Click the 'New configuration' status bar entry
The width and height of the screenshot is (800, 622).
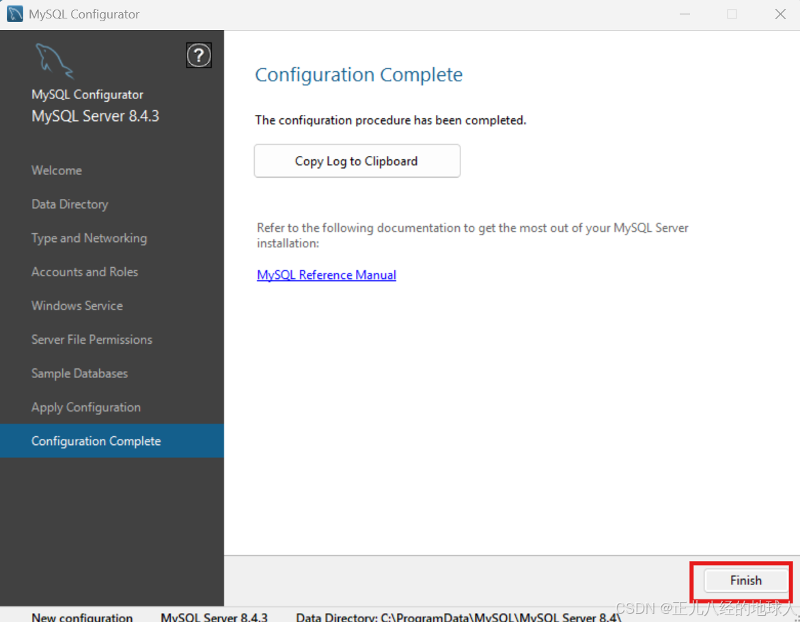point(82,617)
